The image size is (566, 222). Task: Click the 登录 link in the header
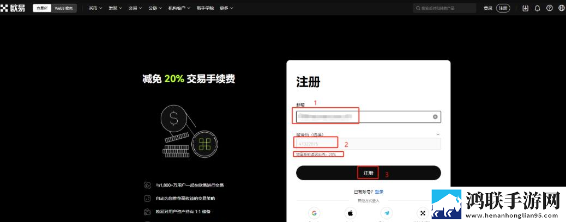(x=487, y=8)
